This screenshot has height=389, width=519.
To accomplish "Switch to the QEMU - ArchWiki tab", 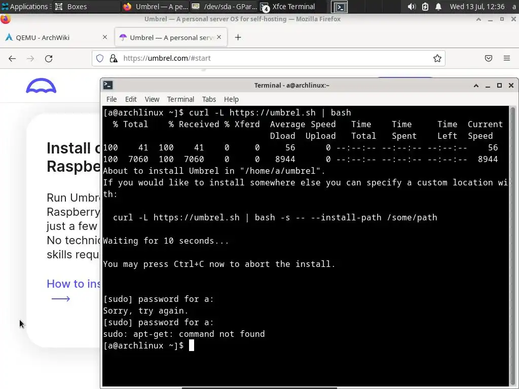I will pos(56,37).
